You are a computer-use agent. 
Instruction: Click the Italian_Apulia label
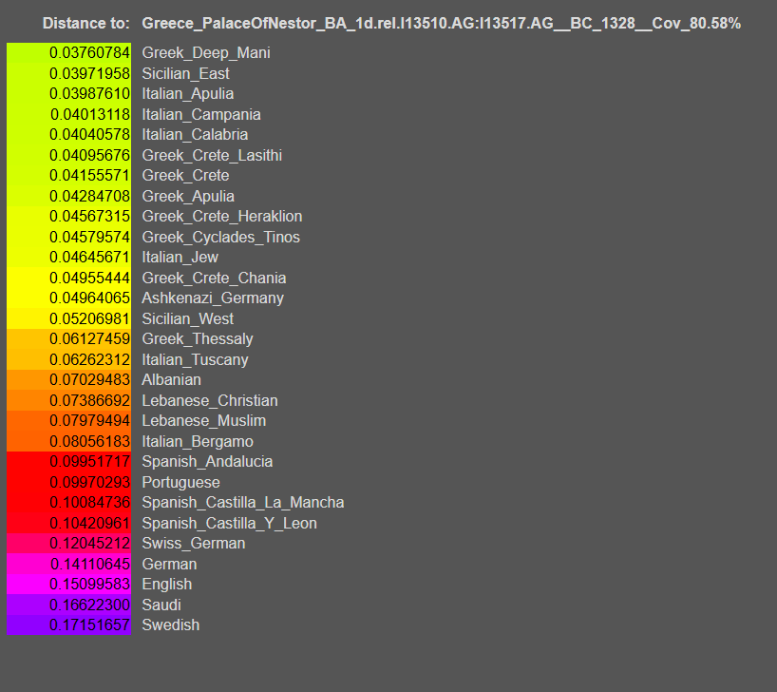(188, 94)
